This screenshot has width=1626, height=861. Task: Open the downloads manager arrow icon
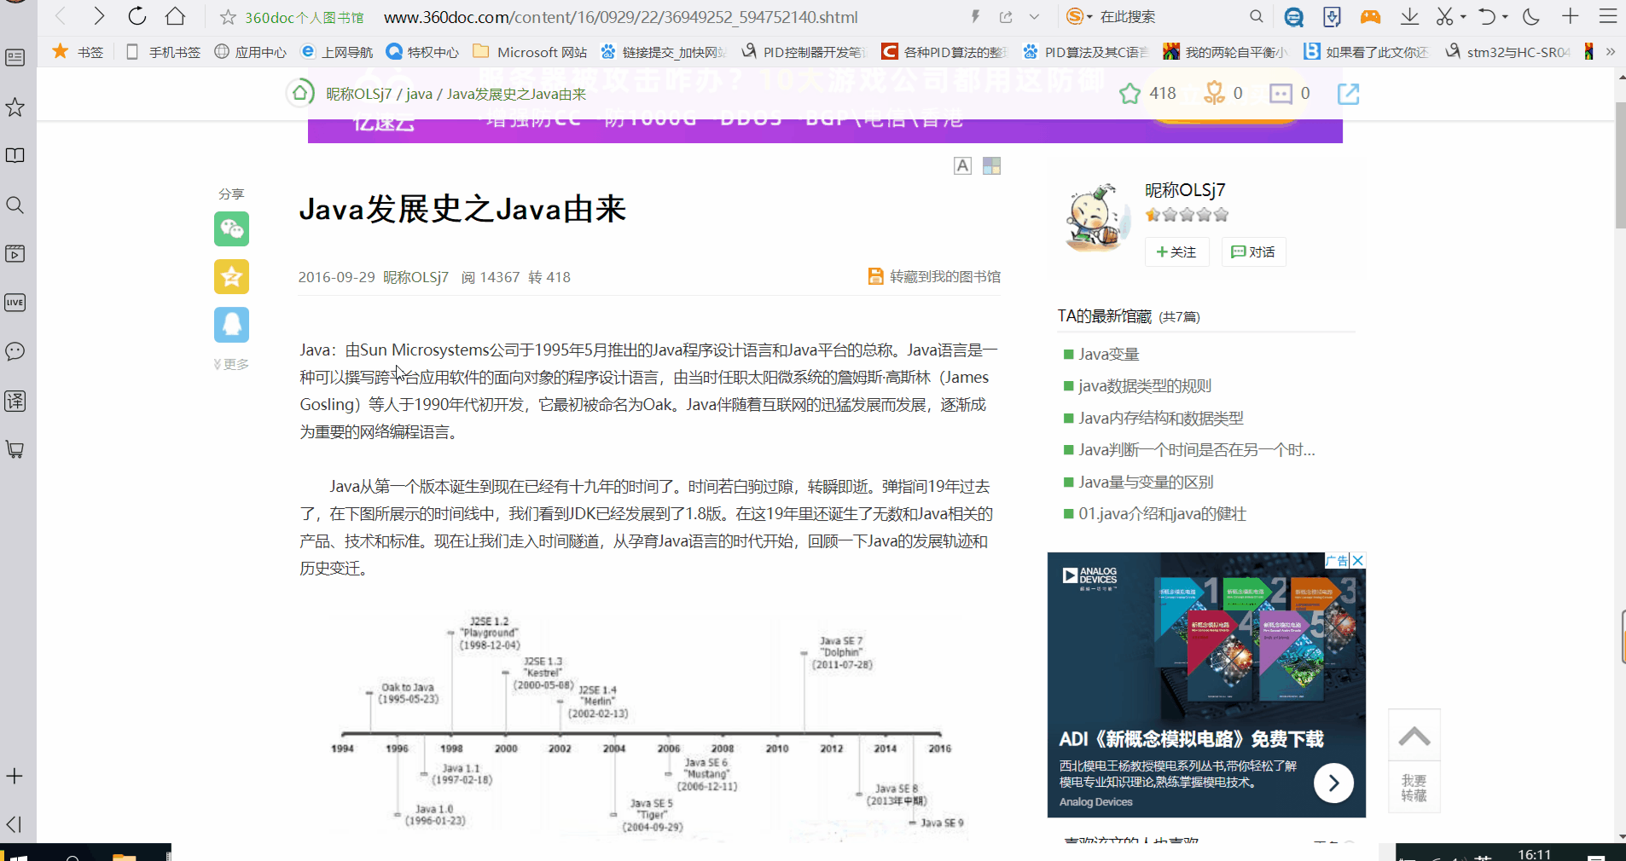[x=1409, y=16]
